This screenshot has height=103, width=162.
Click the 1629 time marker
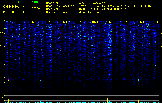[x=141, y=22]
